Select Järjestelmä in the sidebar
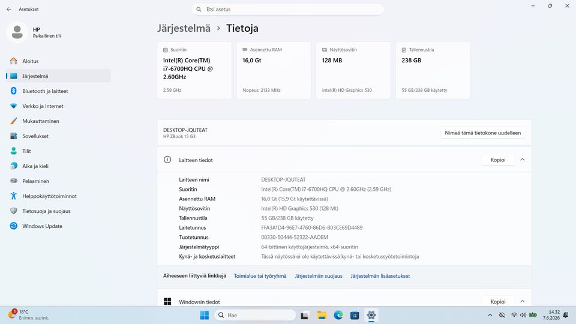Image resolution: width=576 pixels, height=324 pixels. click(x=58, y=76)
